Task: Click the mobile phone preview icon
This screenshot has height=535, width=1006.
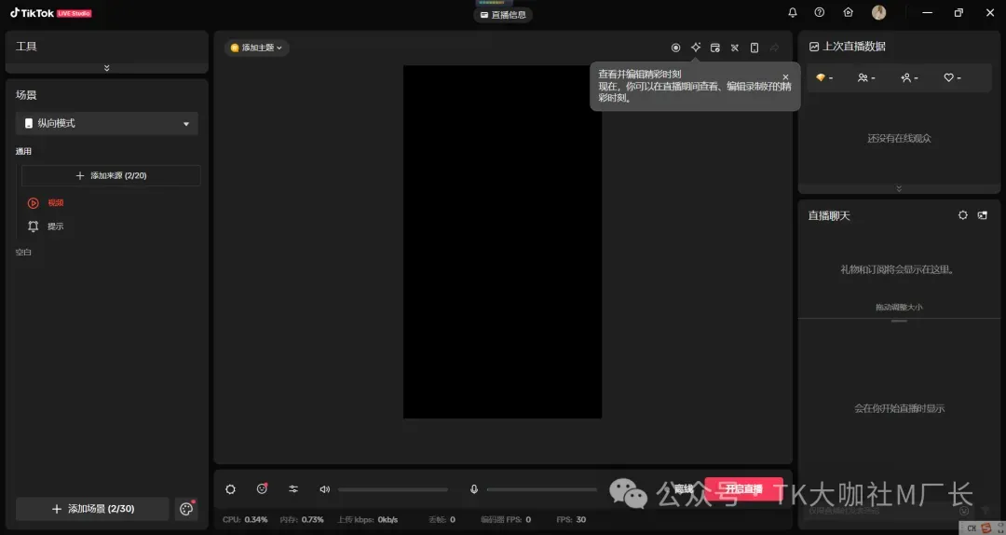Action: 754,48
